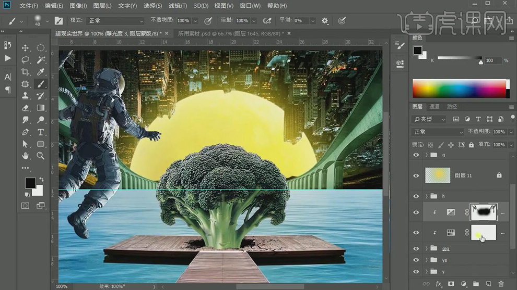517x290 pixels.
Task: Choose the Eraser tool
Action: [x=25, y=108]
